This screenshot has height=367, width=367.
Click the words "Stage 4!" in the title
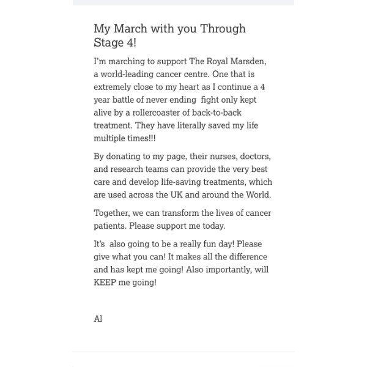[115, 43]
